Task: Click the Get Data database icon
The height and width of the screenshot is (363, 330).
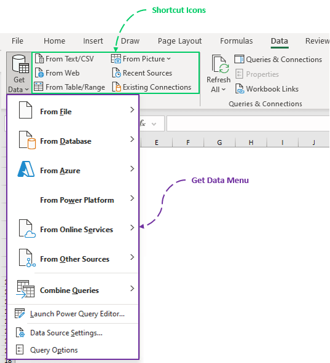Action: (x=20, y=64)
